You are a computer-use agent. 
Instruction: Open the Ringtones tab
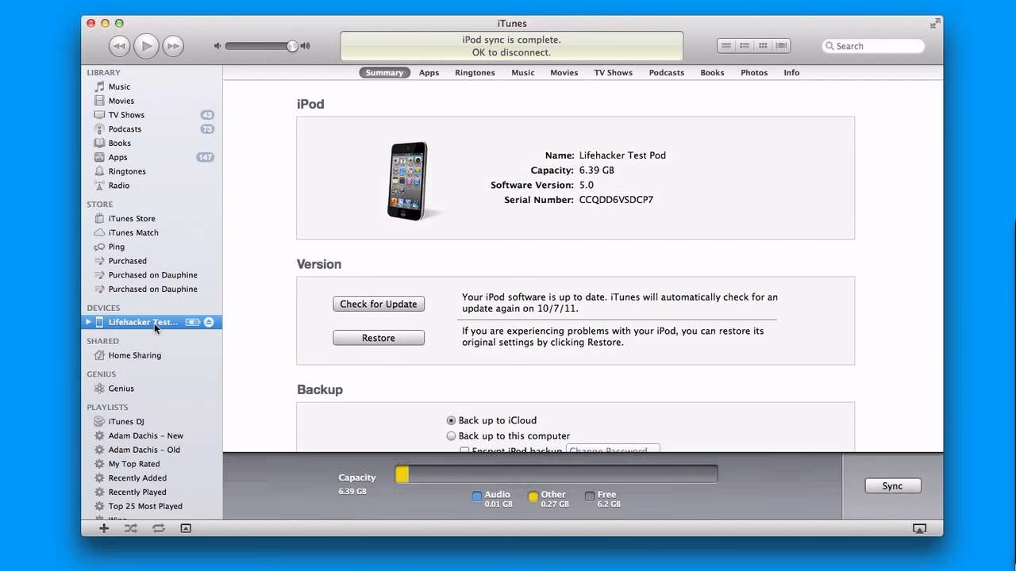point(475,72)
